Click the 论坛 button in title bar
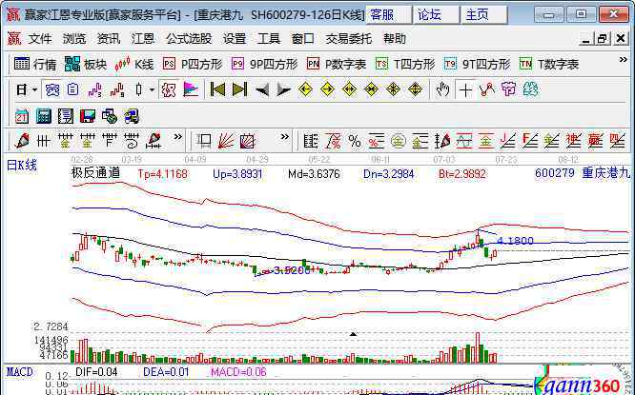Image resolution: width=635 pixels, height=395 pixels. click(436, 15)
